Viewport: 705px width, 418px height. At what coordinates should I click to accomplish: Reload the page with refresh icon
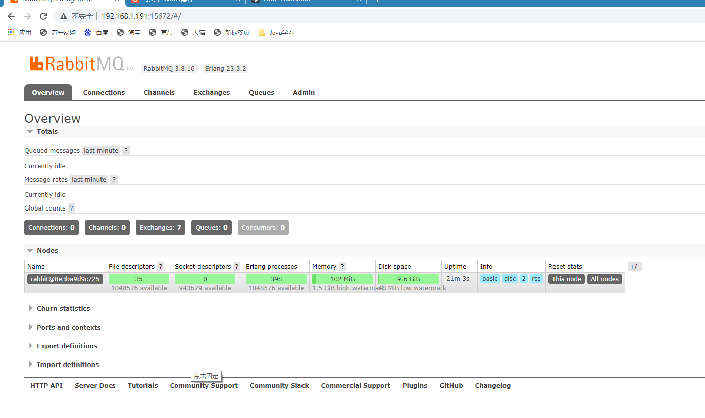click(43, 16)
